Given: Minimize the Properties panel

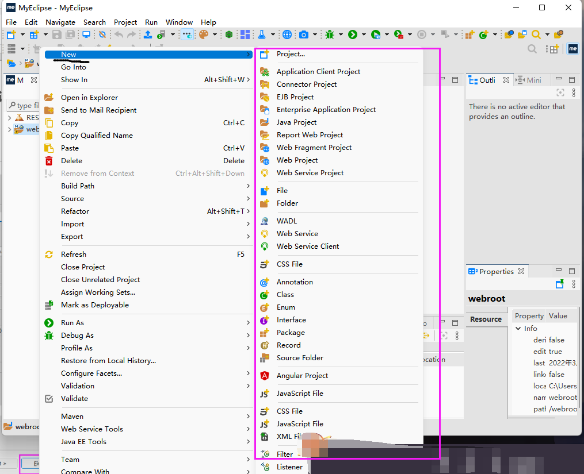Looking at the screenshot, I should tap(558, 269).
